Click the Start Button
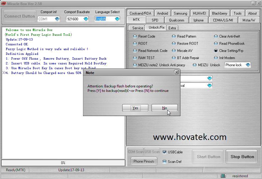 208,157
